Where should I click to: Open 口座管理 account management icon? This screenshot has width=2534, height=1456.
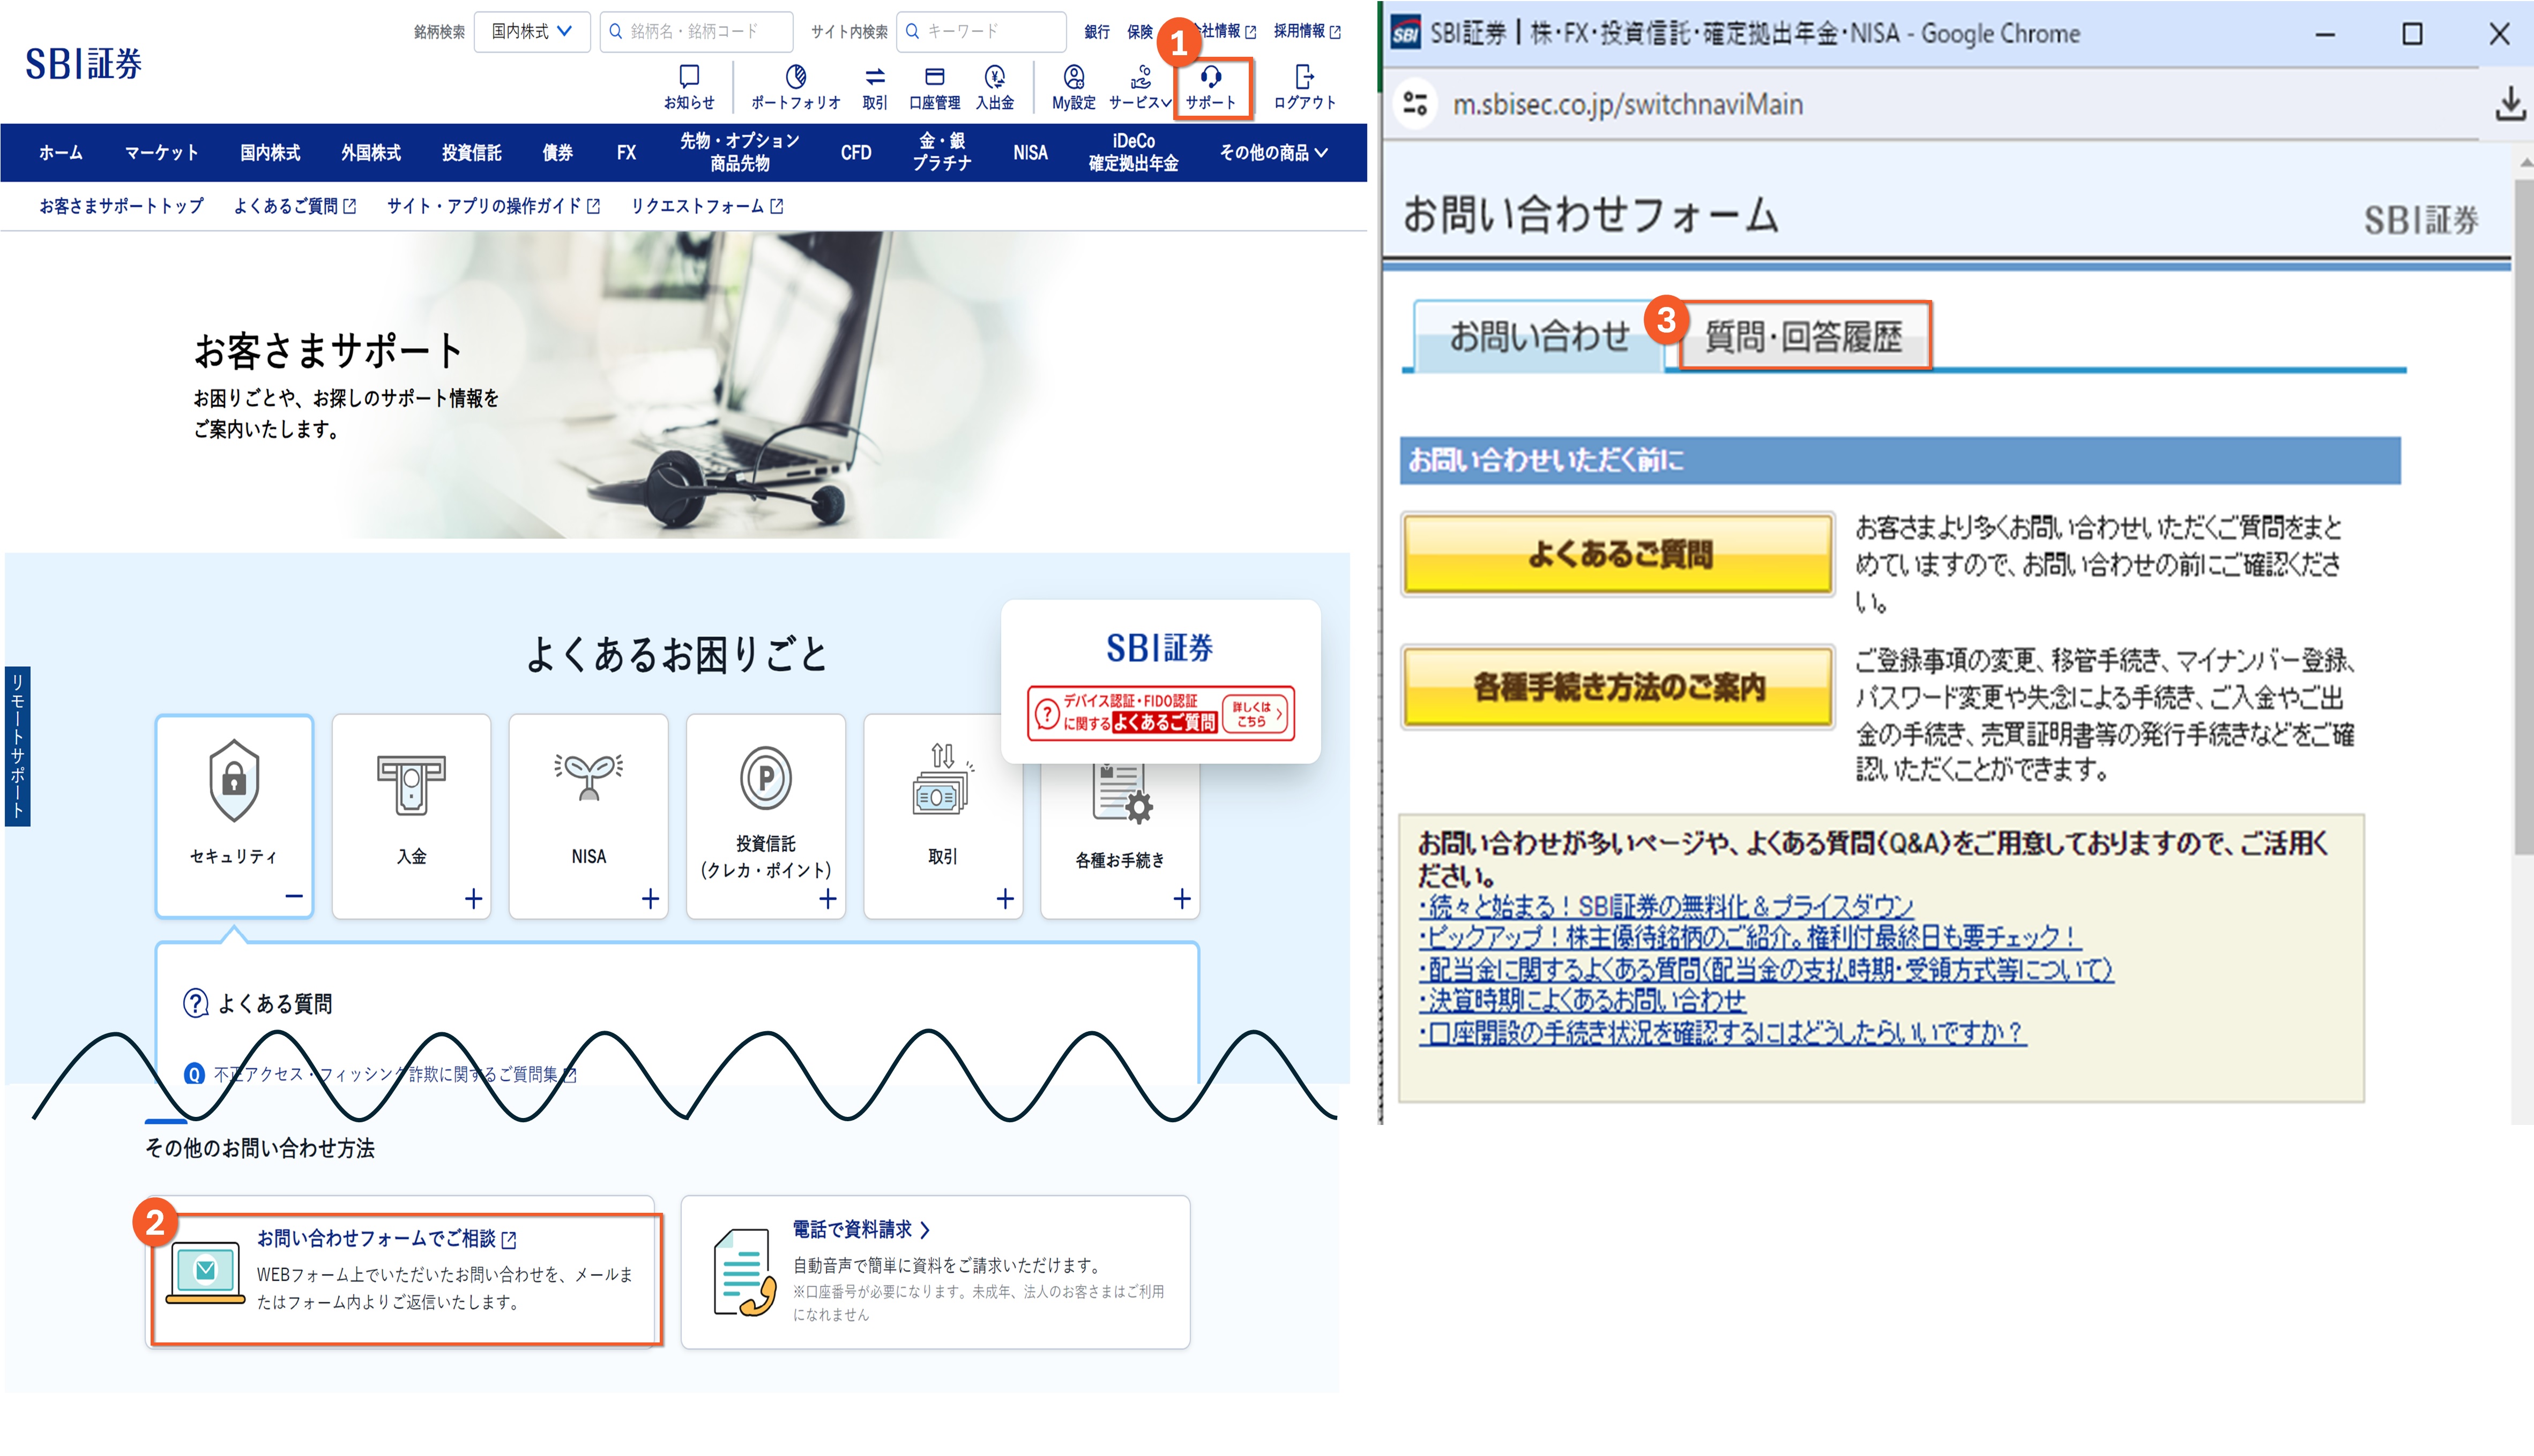click(934, 87)
